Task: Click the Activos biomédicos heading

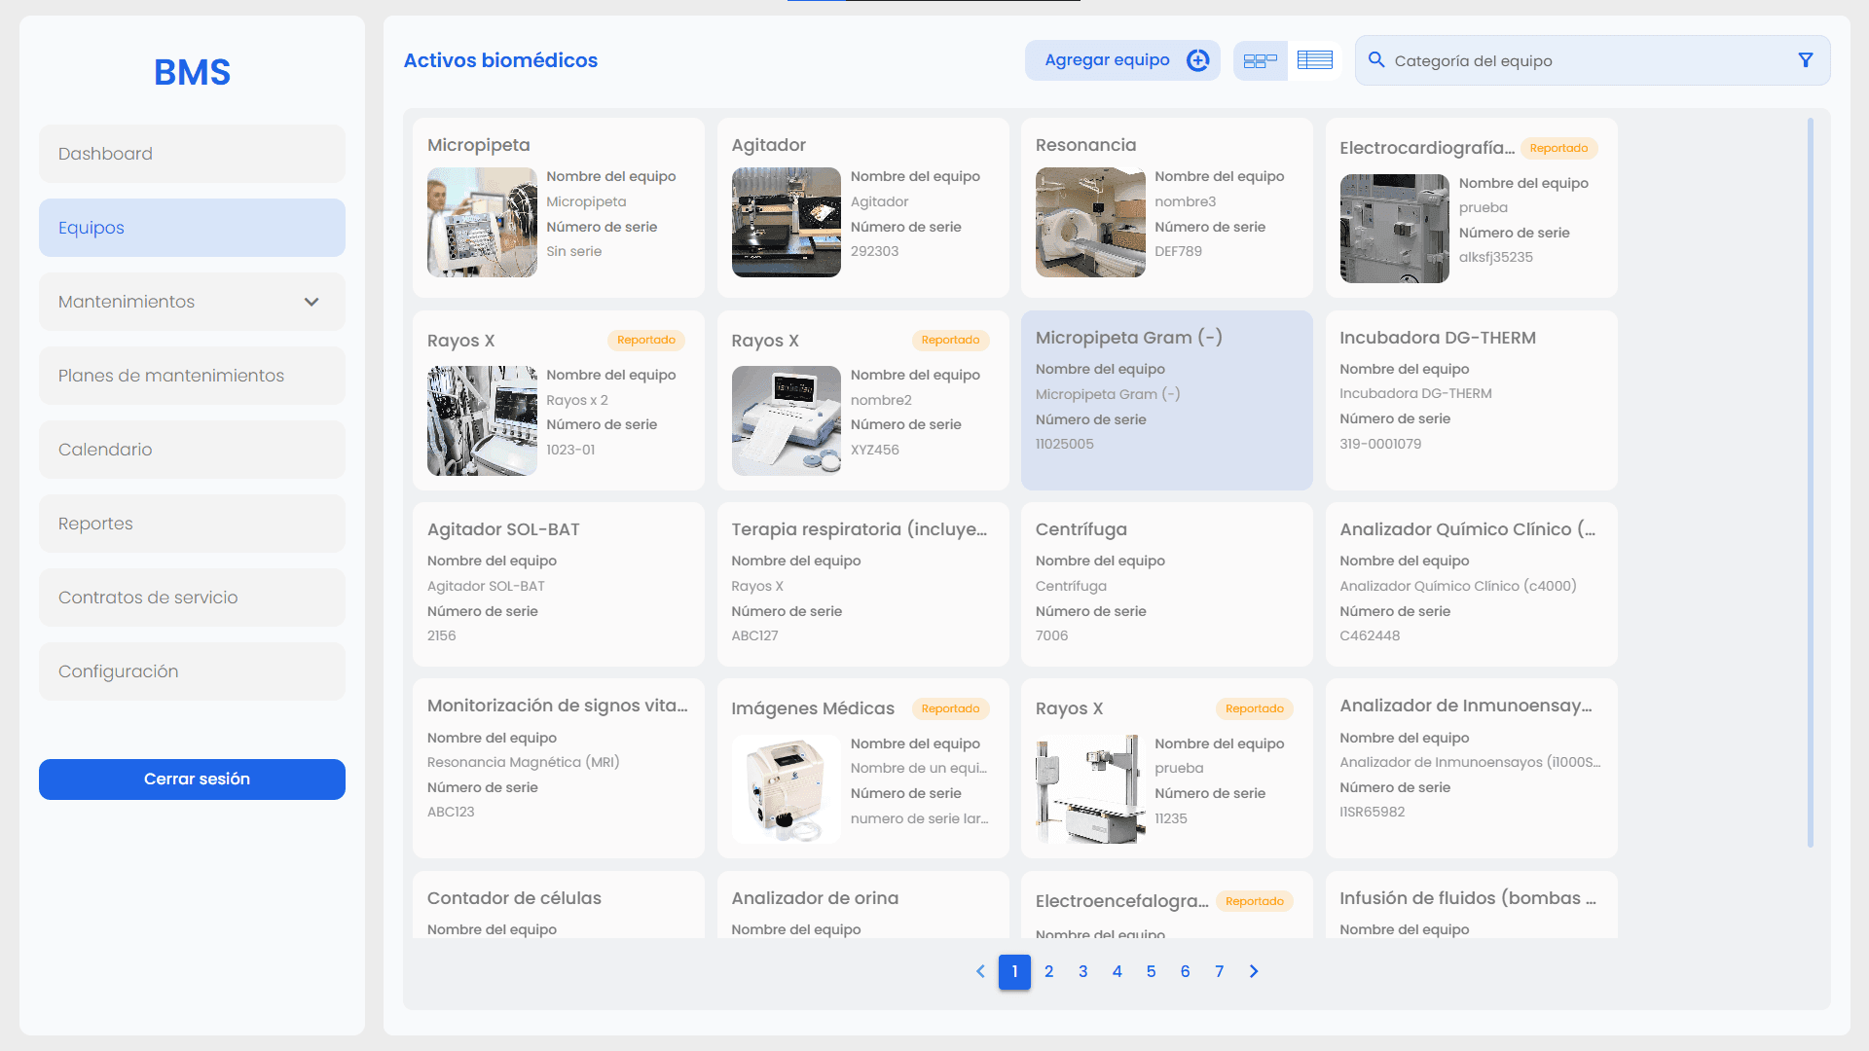Action: pyautogui.click(x=500, y=60)
